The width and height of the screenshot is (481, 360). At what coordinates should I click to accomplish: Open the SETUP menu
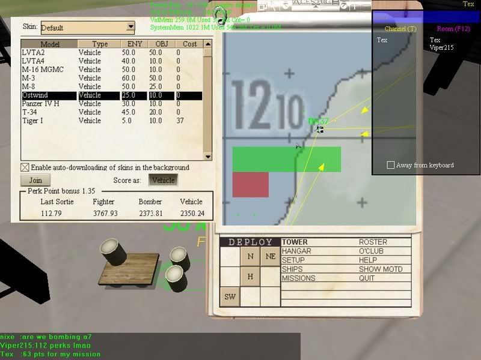pyautogui.click(x=293, y=260)
